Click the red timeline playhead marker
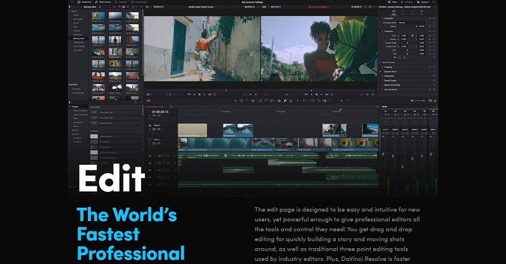The height and width of the screenshot is (264, 506). (x=340, y=110)
